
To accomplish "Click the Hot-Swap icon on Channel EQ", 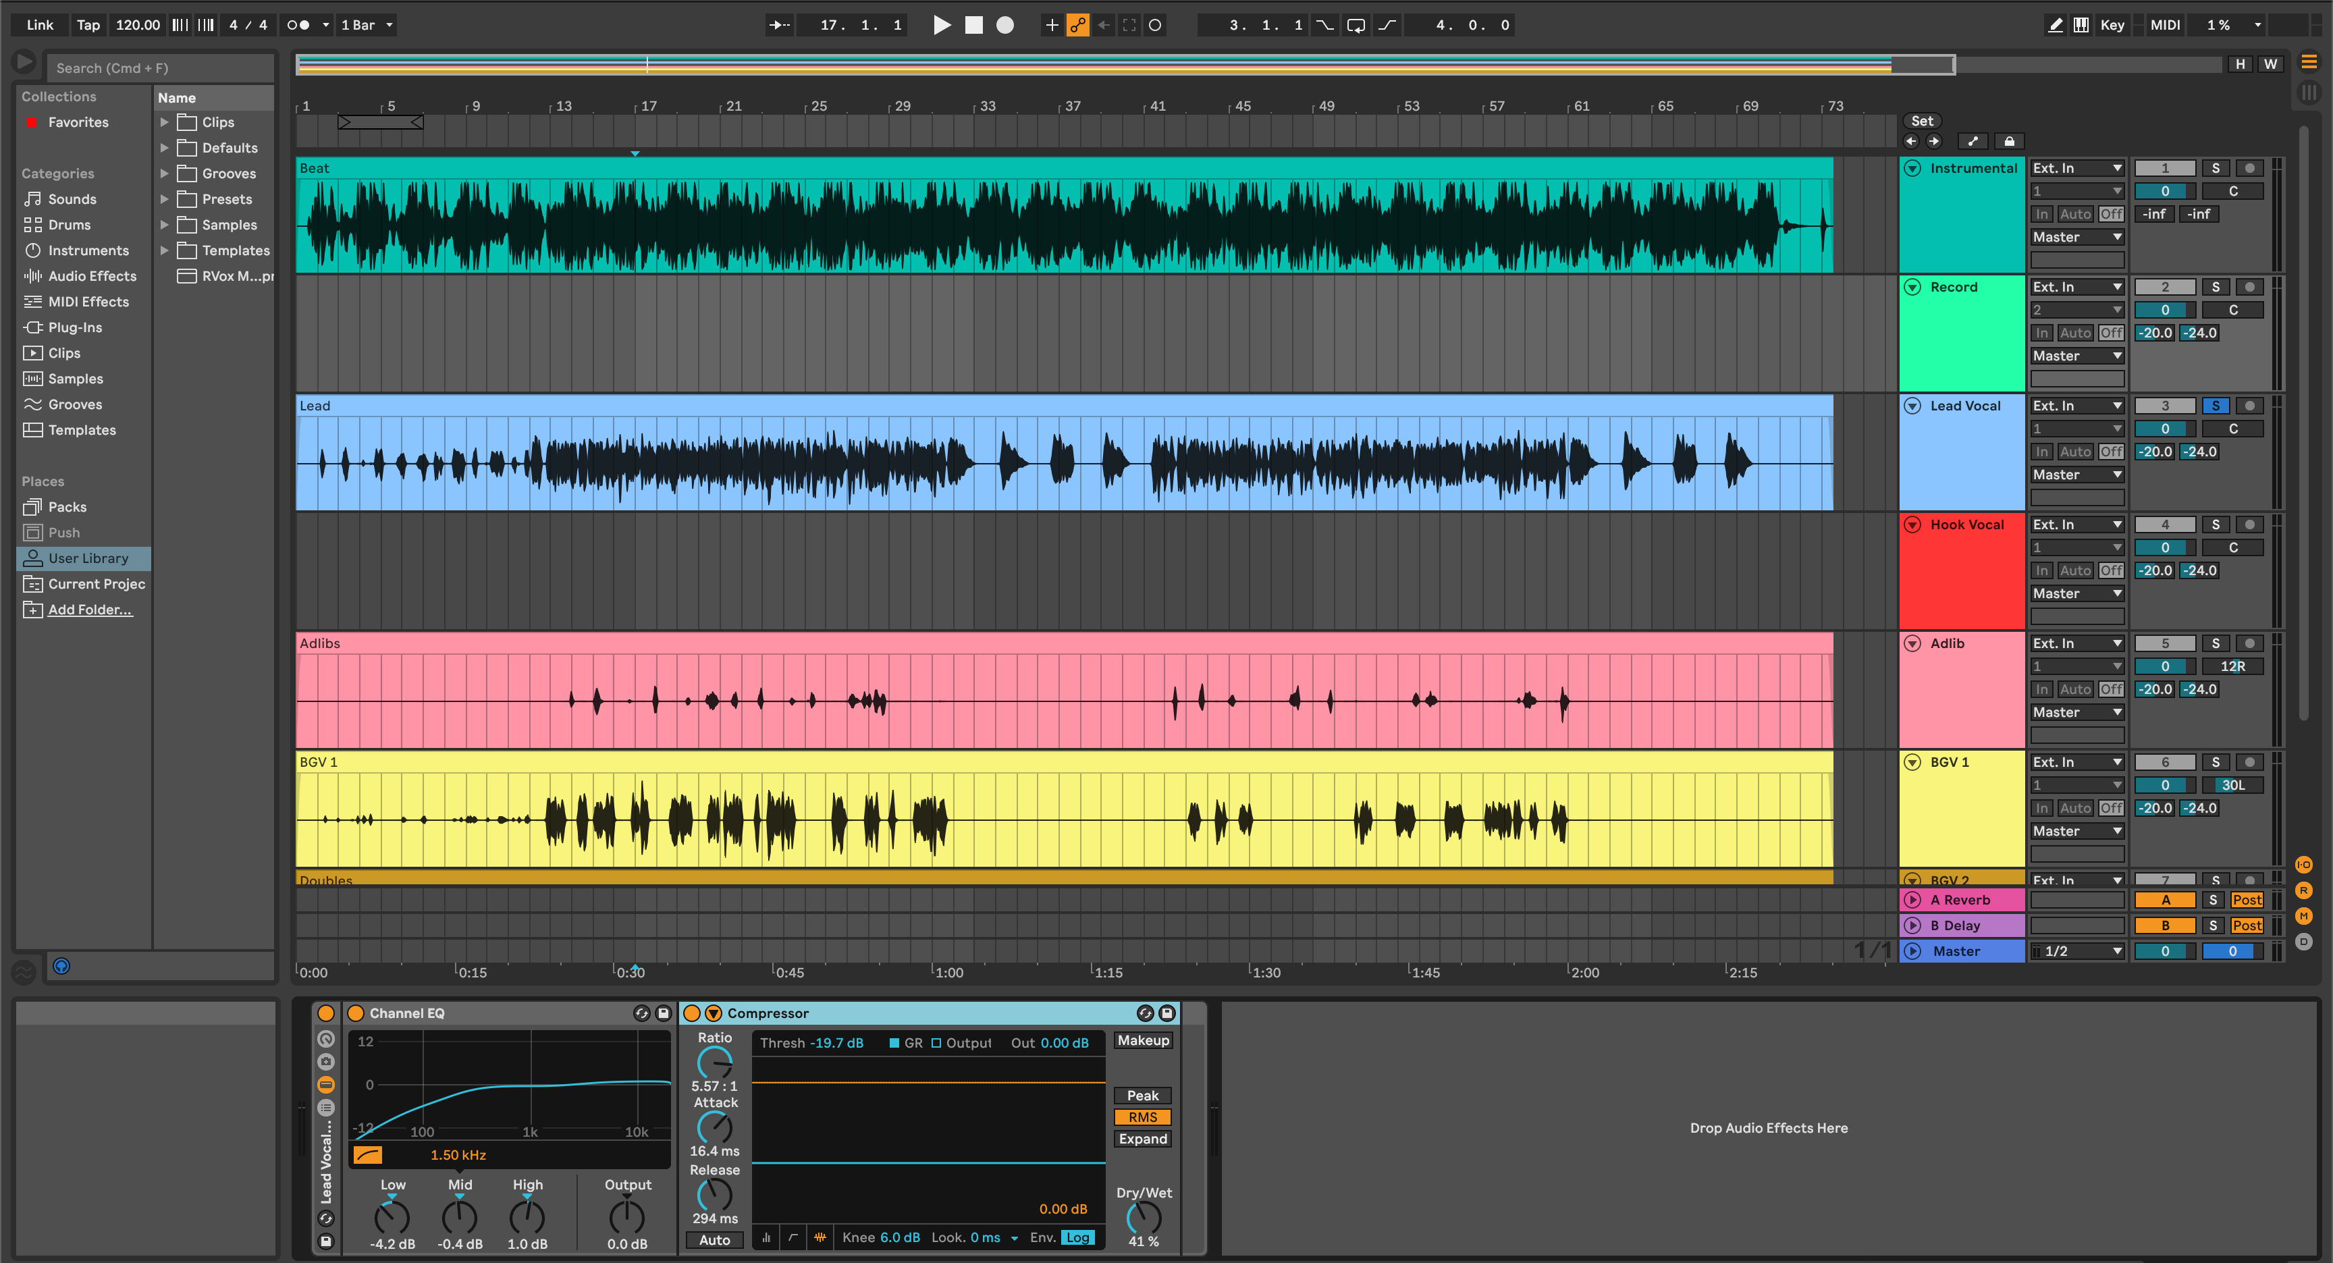I will (642, 1013).
